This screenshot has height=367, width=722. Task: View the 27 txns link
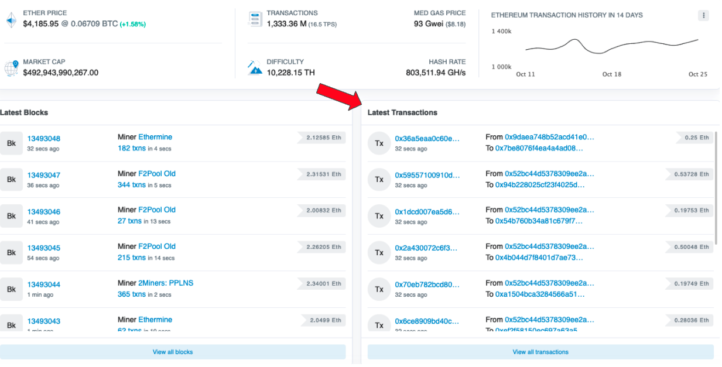(129, 221)
